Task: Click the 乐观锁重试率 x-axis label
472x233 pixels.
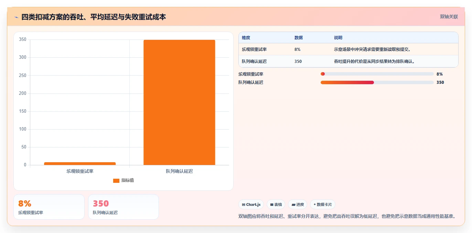Action: (x=80, y=171)
